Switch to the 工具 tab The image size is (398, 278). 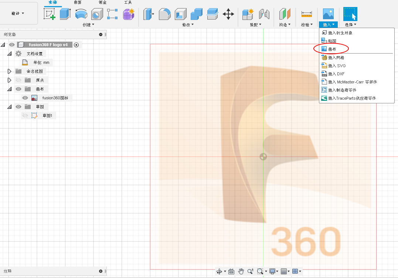[x=128, y=2]
